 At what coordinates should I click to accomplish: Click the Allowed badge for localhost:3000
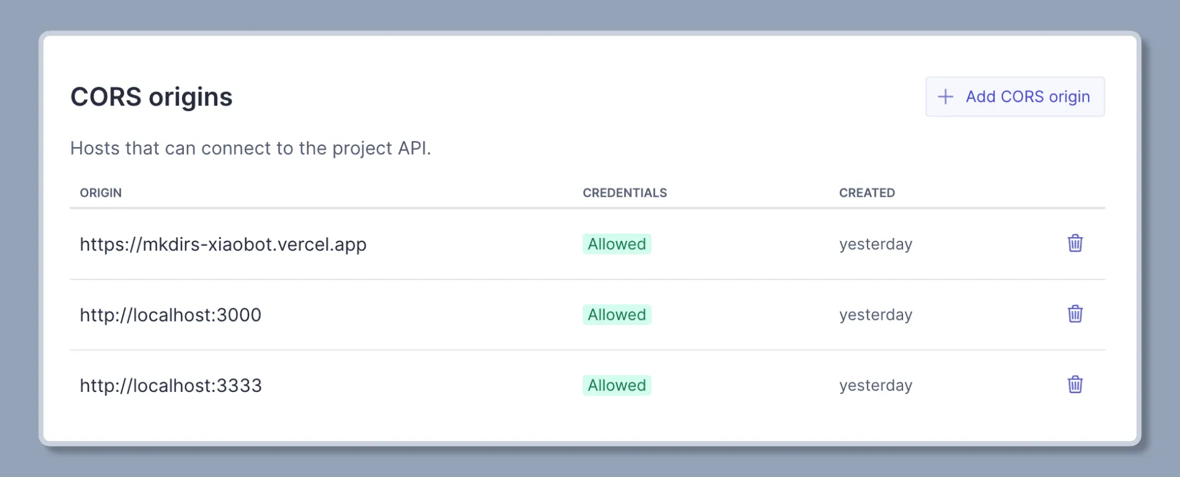click(x=617, y=315)
